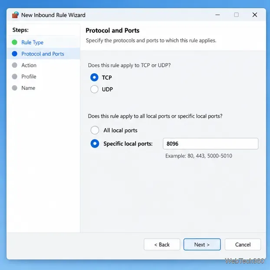The height and width of the screenshot is (270, 270).
Task: Click the local ports question text
Action: pos(155,116)
